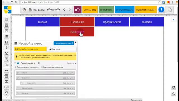
Task: Remove the Контакты item with its X
Action: (72, 93)
